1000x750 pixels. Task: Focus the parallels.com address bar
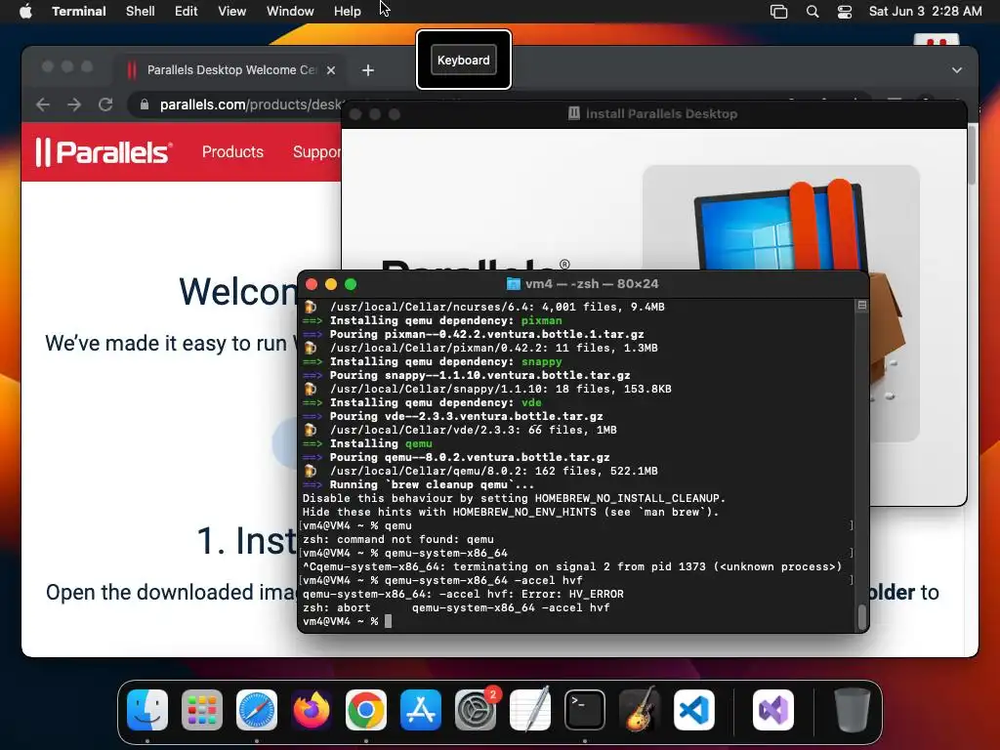250,104
